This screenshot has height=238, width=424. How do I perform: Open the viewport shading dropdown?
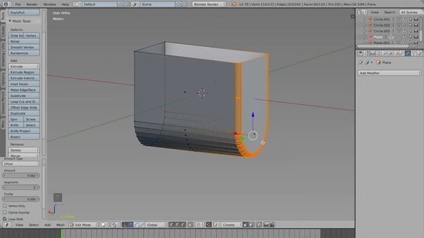click(x=105, y=225)
